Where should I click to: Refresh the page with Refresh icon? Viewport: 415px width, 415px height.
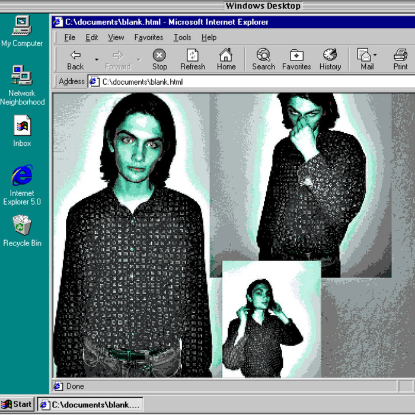[x=192, y=55]
